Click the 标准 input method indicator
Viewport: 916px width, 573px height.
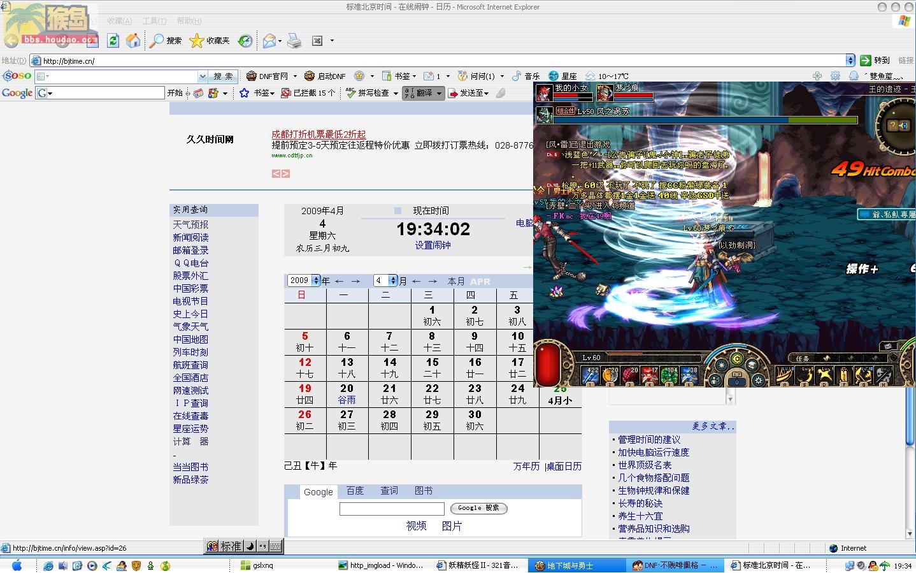(231, 546)
